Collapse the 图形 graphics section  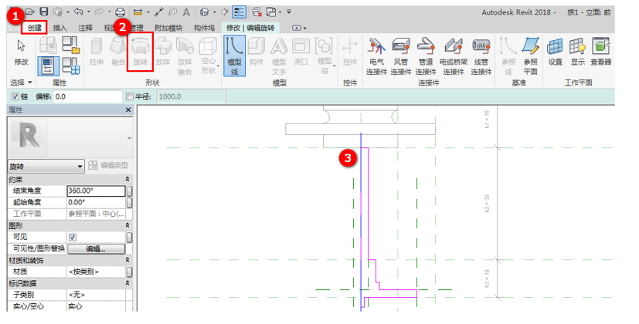(127, 225)
